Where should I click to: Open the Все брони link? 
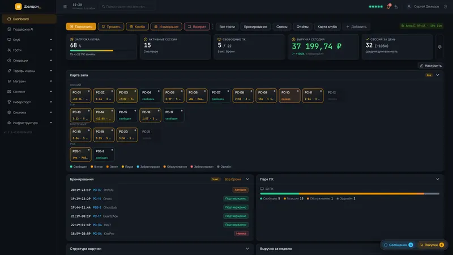coord(233,180)
